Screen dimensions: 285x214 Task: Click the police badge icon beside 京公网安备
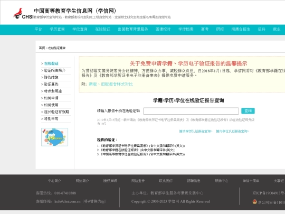click(x=254, y=202)
